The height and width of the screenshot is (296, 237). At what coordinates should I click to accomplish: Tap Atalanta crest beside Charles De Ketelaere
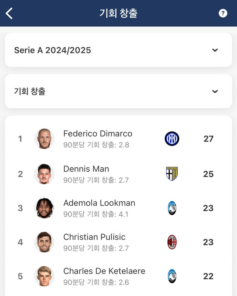(x=172, y=276)
